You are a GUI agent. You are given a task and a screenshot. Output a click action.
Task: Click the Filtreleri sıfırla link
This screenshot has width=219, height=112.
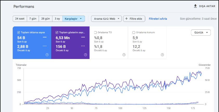point(158,19)
